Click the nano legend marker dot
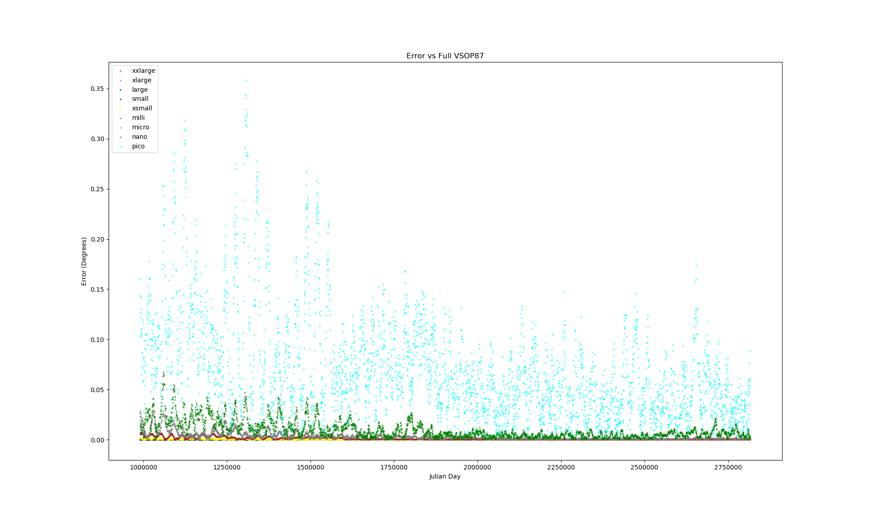 [120, 137]
